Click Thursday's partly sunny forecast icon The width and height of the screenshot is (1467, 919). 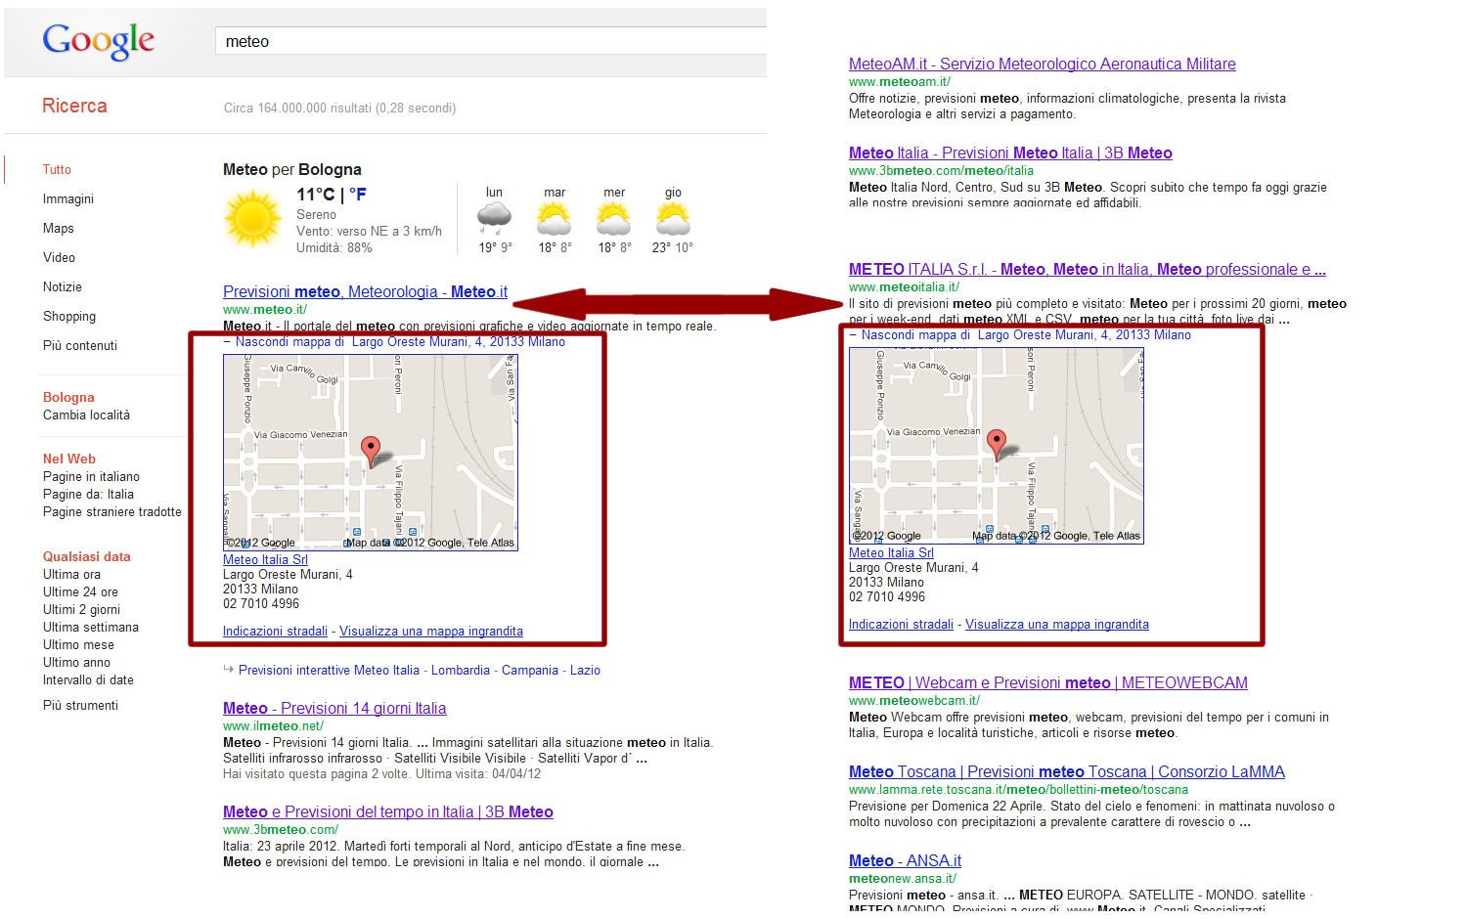point(673,218)
